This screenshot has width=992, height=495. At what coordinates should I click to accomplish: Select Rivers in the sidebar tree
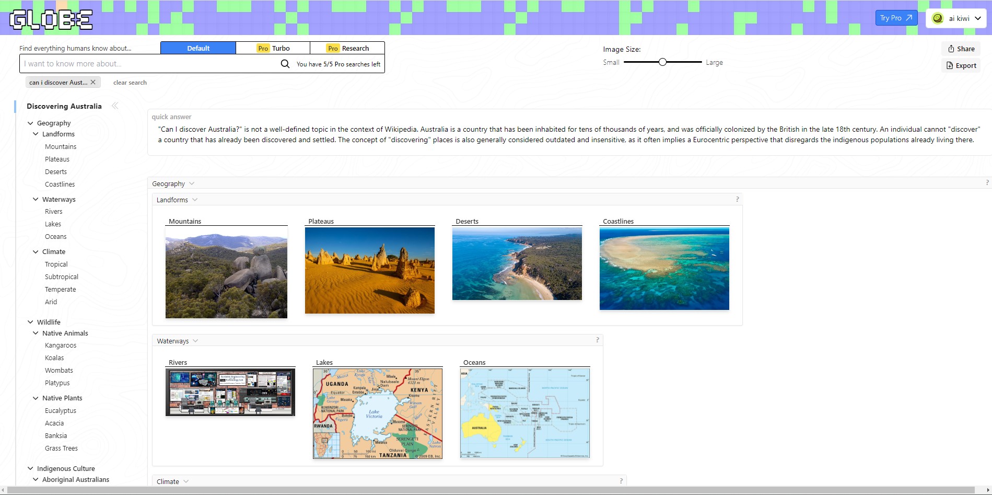[54, 211]
